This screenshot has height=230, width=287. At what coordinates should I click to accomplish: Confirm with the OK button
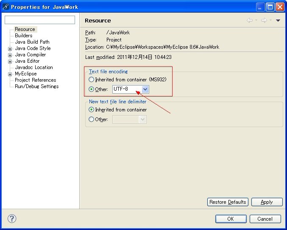[231, 219]
